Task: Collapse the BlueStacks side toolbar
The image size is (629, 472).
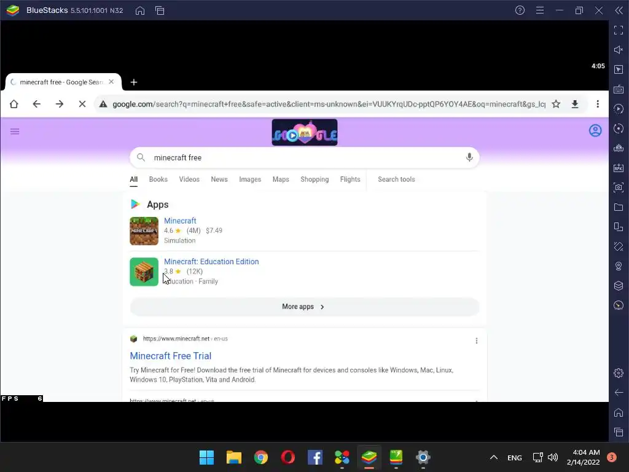Action: click(619, 10)
